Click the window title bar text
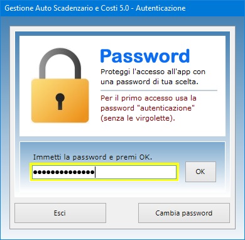The image size is (245, 240). [95, 8]
